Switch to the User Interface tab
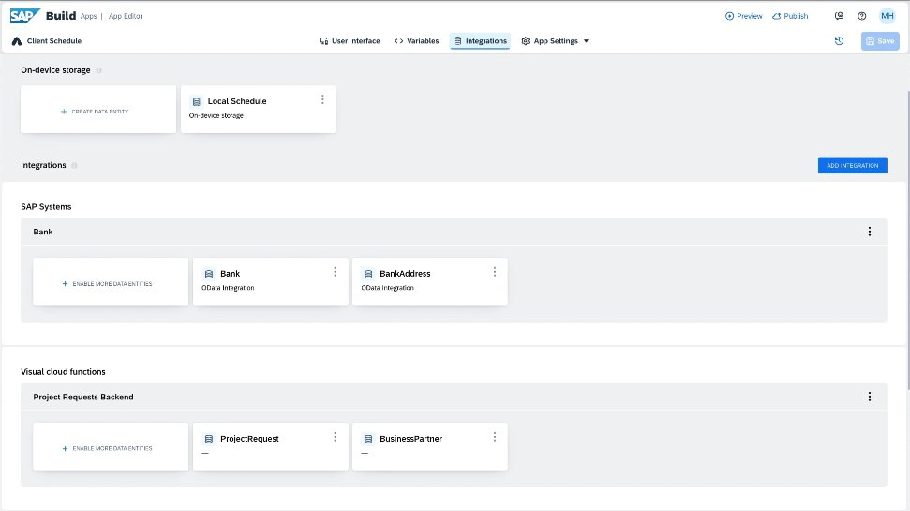Screen dimensions: 910x511 [x=350, y=41]
